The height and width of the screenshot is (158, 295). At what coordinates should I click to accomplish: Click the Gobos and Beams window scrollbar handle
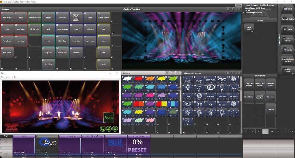(x=239, y=89)
